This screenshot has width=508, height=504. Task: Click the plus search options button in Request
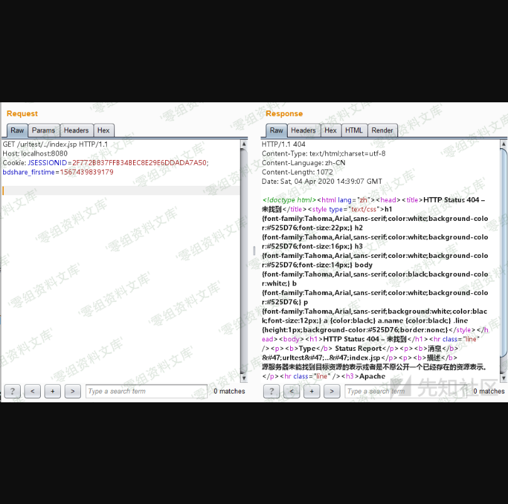52,391
